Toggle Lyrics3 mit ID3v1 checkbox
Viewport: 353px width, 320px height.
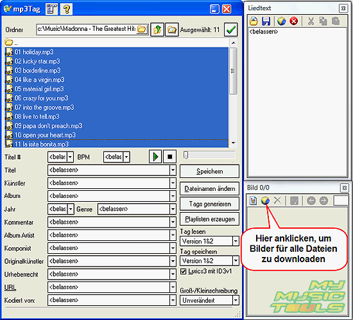click(x=184, y=271)
